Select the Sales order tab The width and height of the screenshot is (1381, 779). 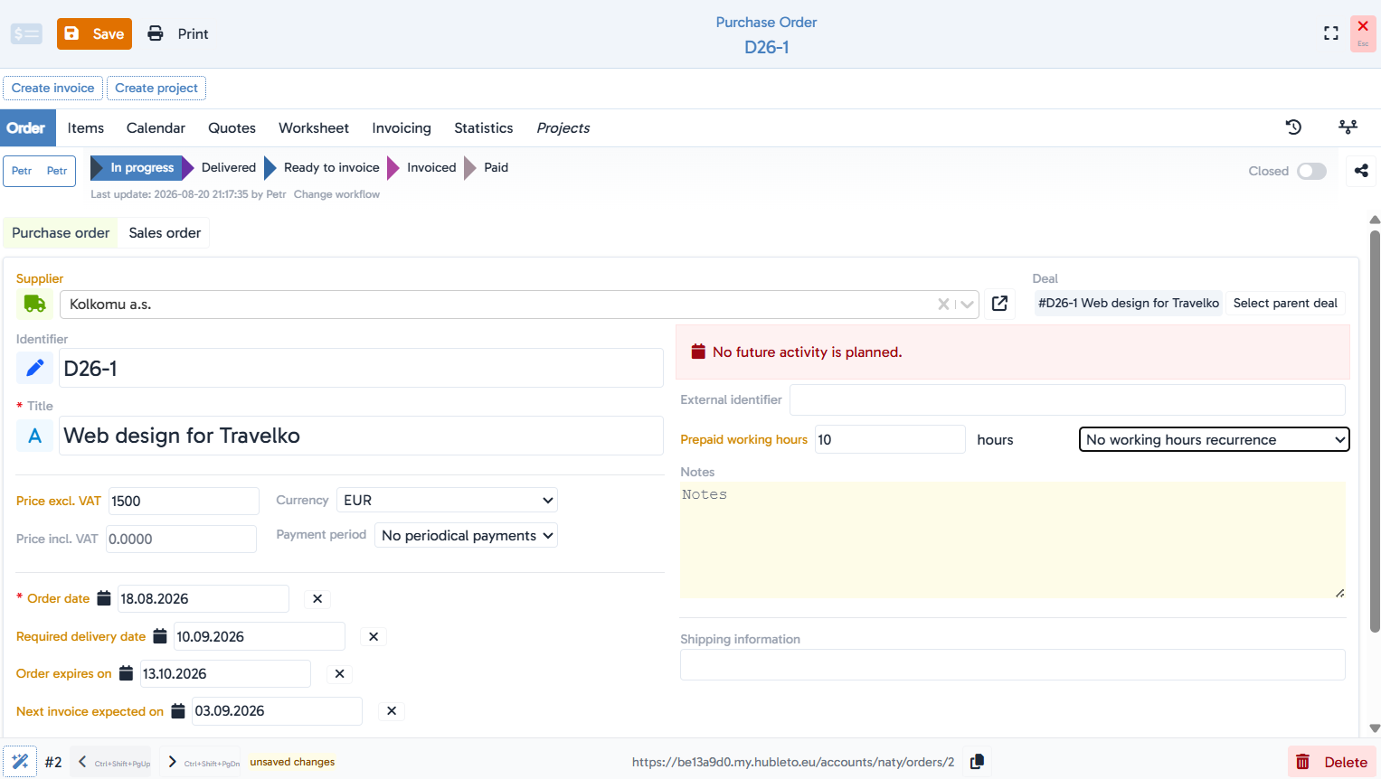tap(165, 233)
